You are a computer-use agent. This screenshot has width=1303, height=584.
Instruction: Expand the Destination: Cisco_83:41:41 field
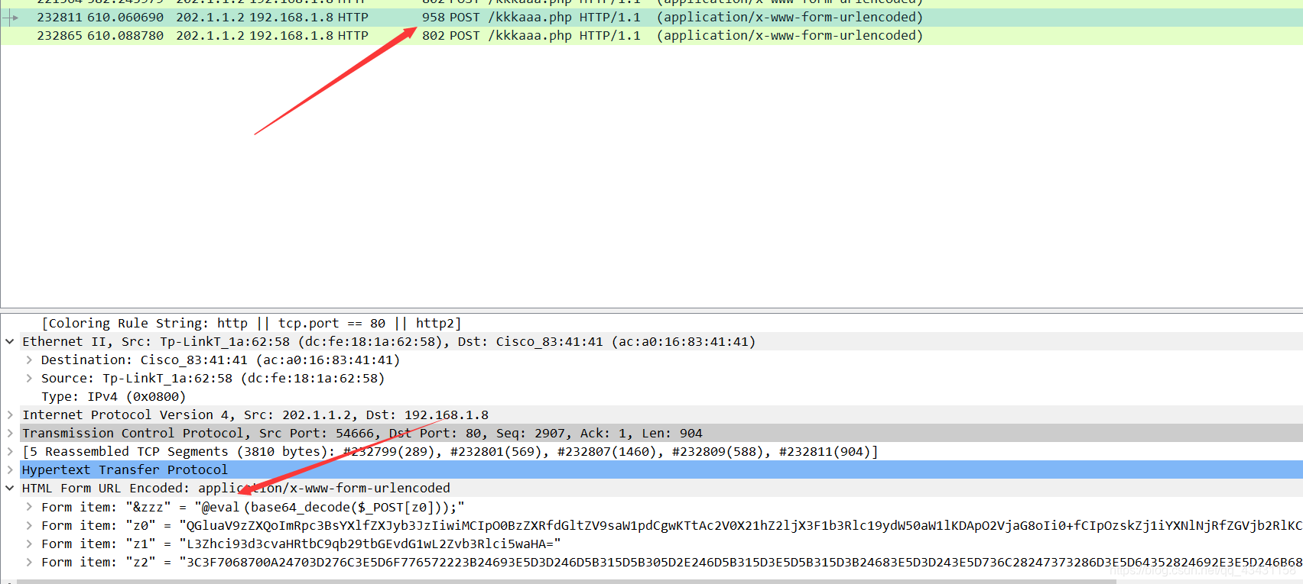[x=29, y=360]
